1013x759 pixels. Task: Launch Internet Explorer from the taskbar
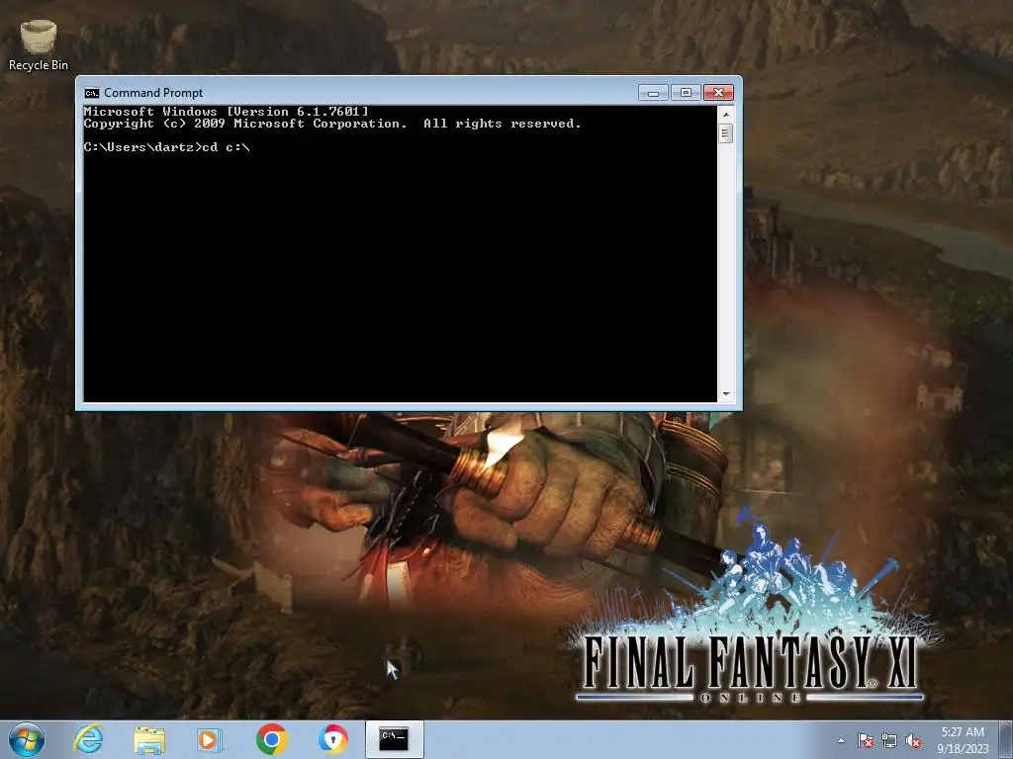tap(88, 739)
